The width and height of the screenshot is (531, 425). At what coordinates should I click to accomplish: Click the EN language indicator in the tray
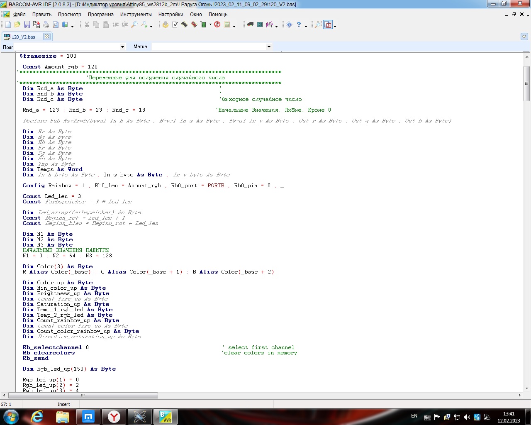pyautogui.click(x=414, y=416)
